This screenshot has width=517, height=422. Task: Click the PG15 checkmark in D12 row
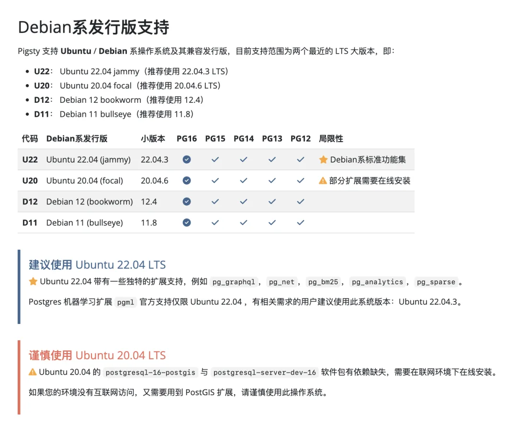pos(215,201)
